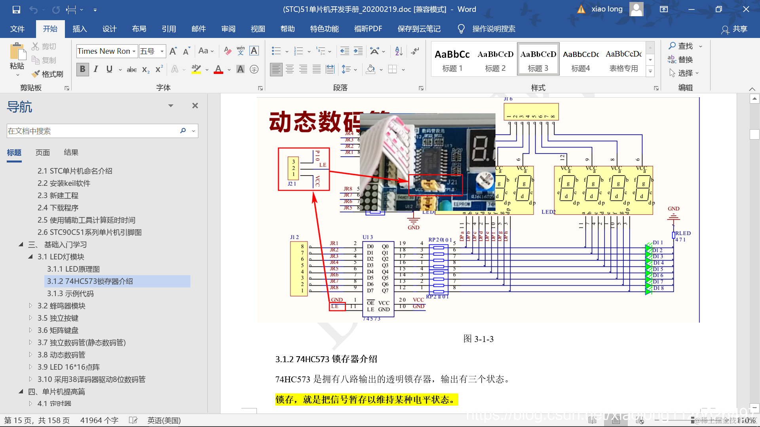Toggle Italic formatting button
Viewport: 760px width, 427px height.
point(96,70)
